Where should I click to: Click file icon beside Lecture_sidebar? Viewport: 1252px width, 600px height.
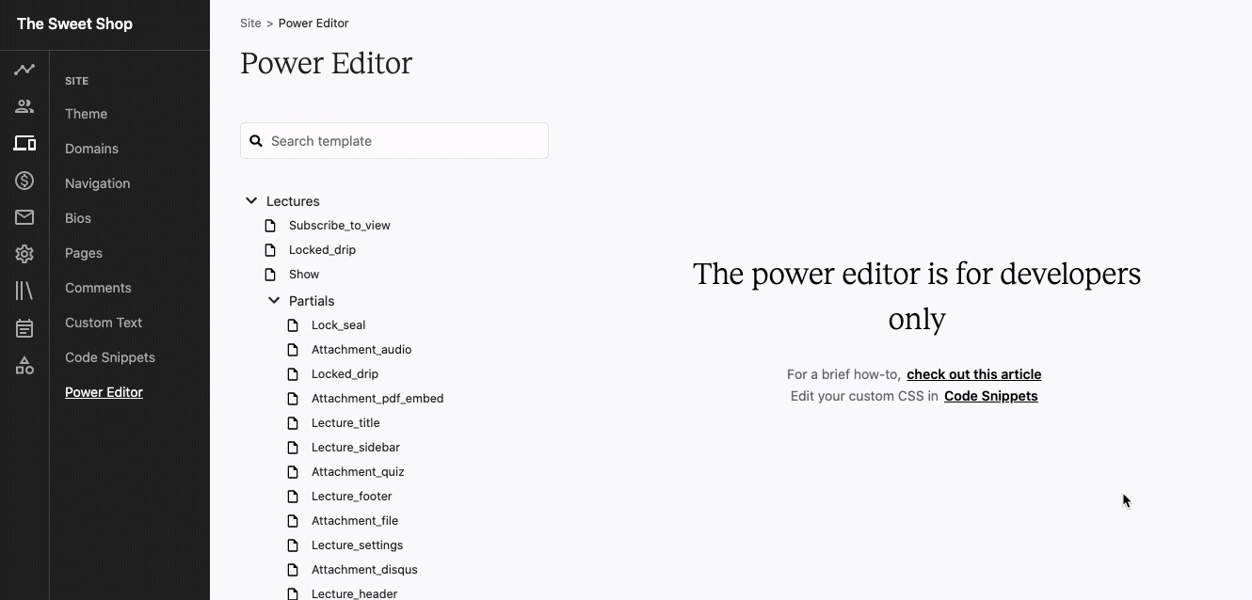[x=294, y=448]
